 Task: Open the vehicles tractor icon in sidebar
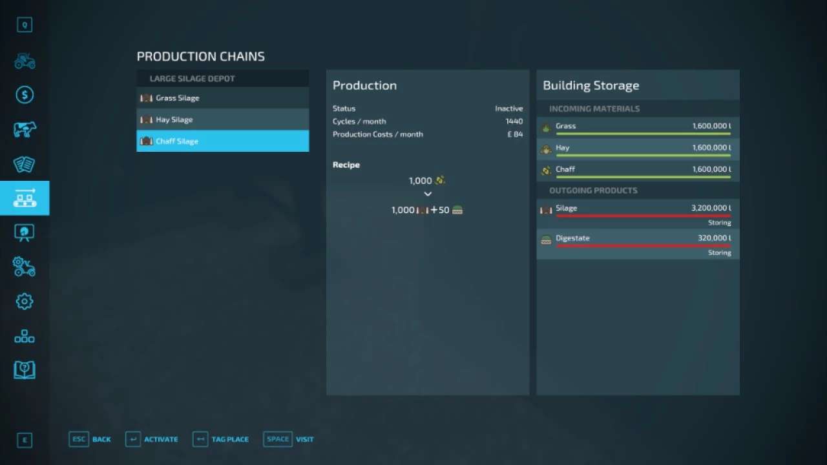click(25, 61)
